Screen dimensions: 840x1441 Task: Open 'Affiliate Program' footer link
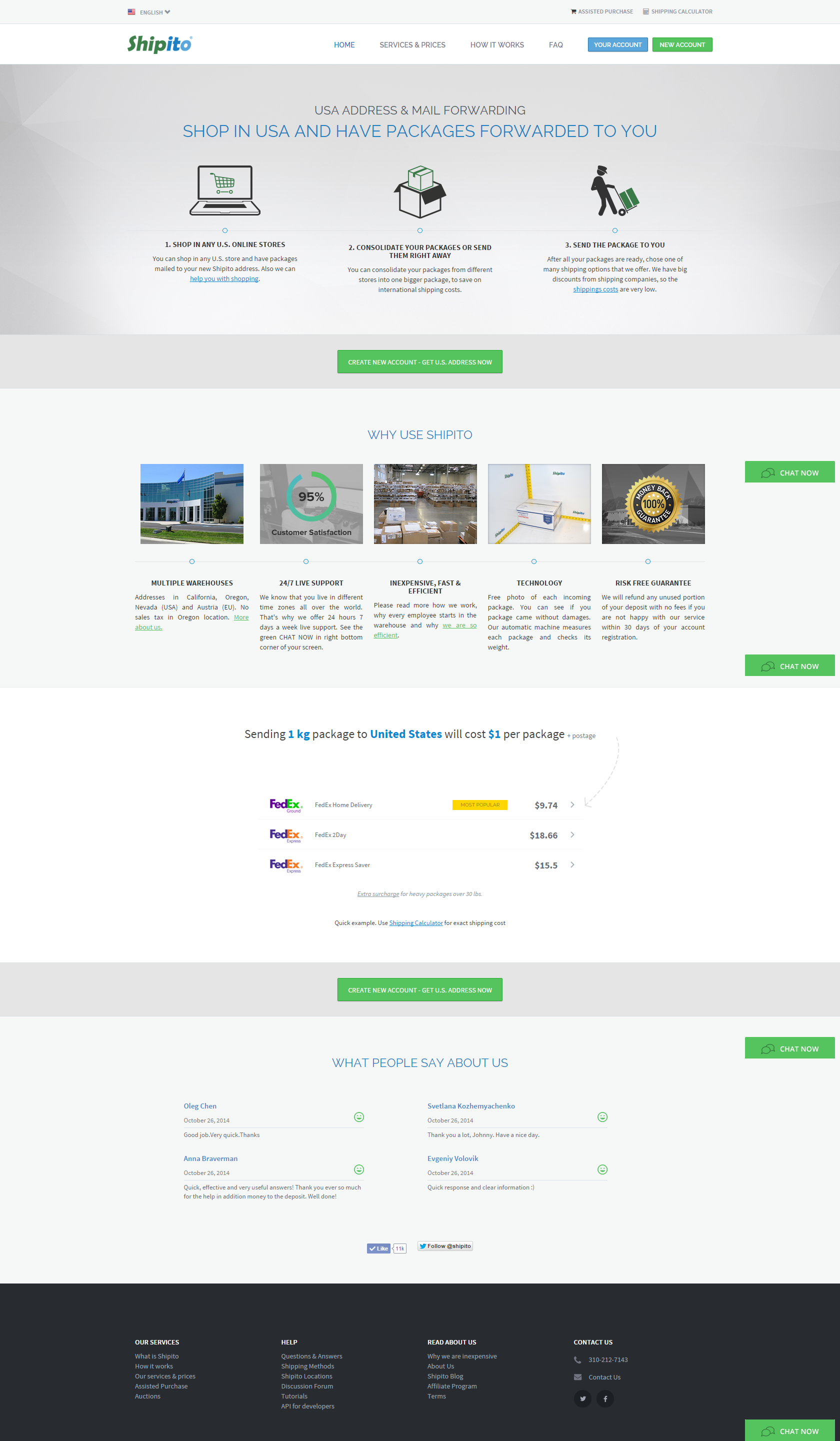(x=451, y=1386)
